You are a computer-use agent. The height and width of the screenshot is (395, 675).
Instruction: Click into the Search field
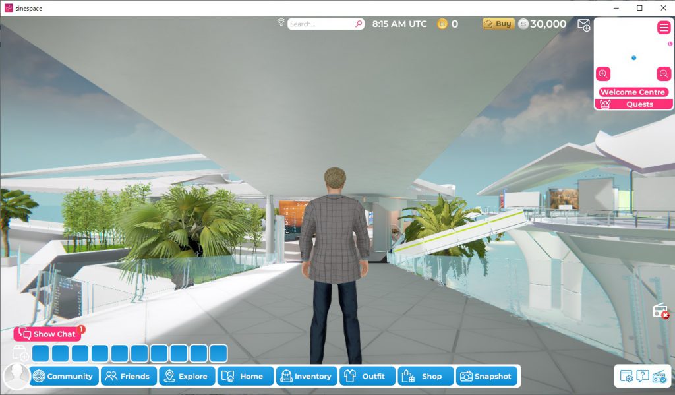pyautogui.click(x=321, y=24)
